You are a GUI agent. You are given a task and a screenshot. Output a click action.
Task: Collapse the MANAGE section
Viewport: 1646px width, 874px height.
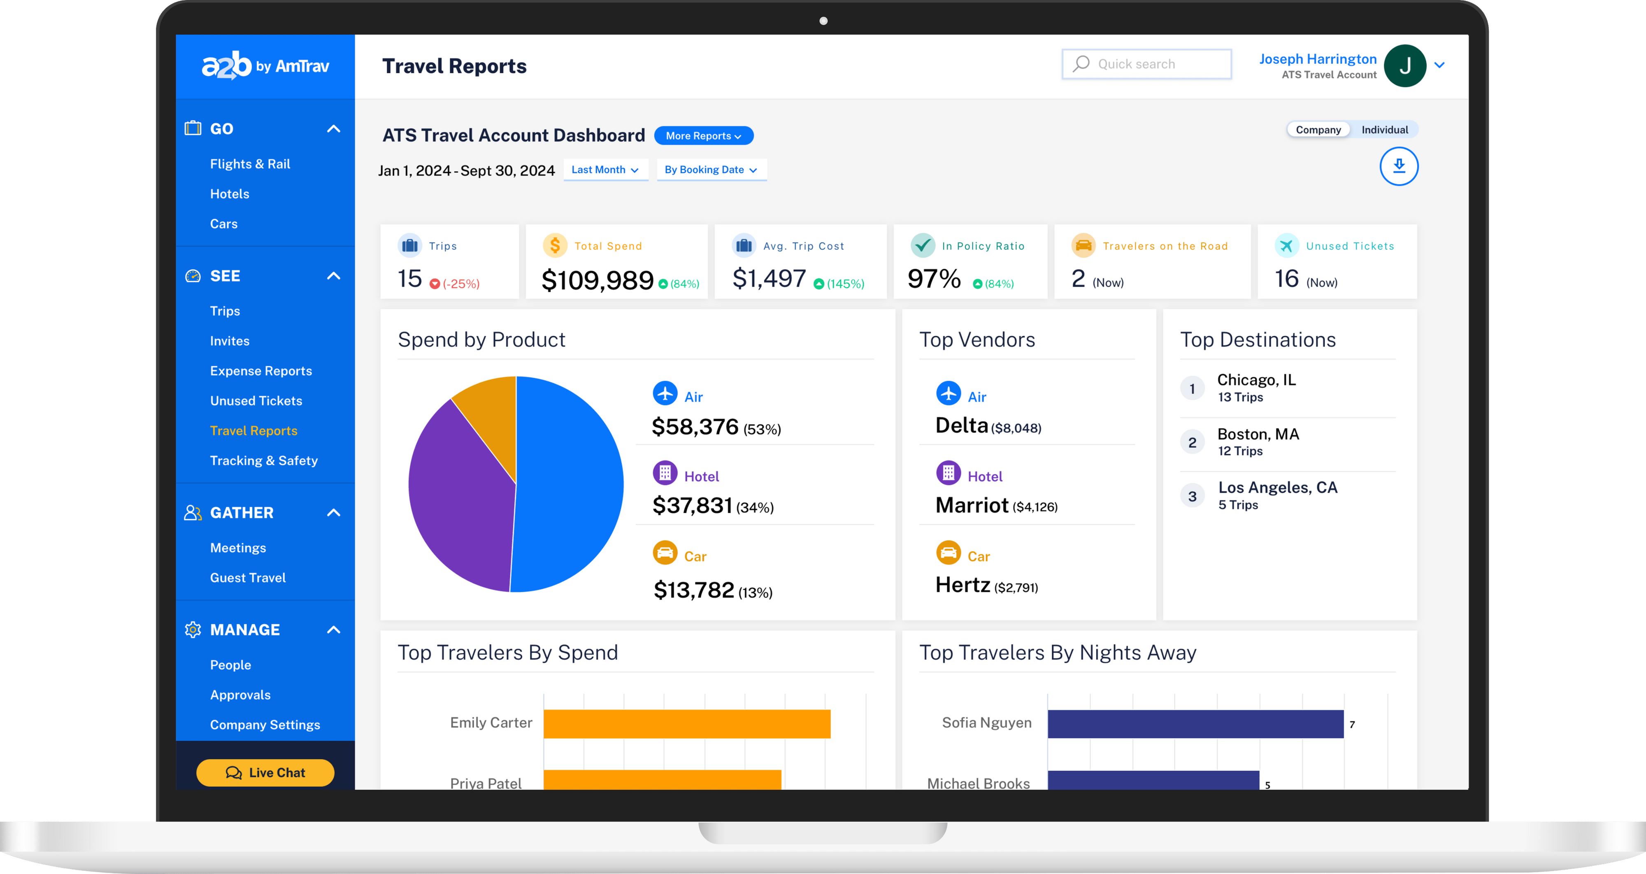click(333, 629)
